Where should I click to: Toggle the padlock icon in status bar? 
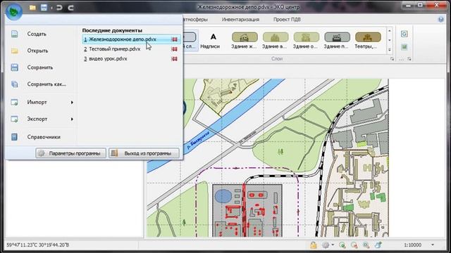[313, 245]
